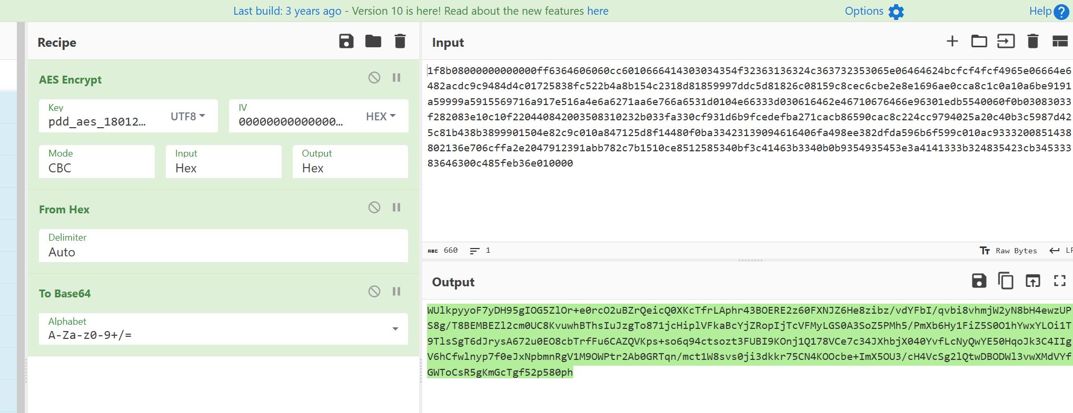Copy raw output to clipboard
1073x413 pixels.
coord(1006,281)
